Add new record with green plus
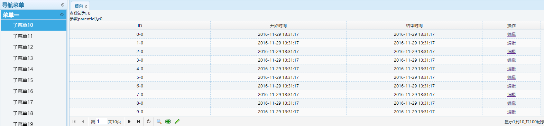The height and width of the screenshot is (126, 544). tap(168, 122)
